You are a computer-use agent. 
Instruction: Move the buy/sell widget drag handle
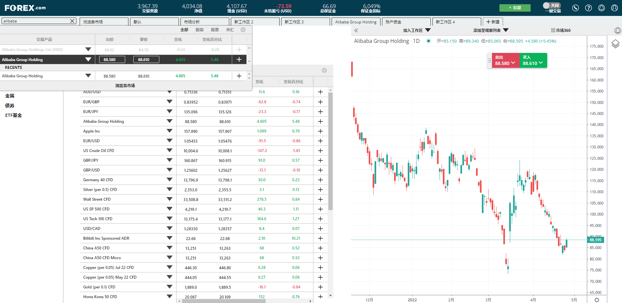click(490, 60)
